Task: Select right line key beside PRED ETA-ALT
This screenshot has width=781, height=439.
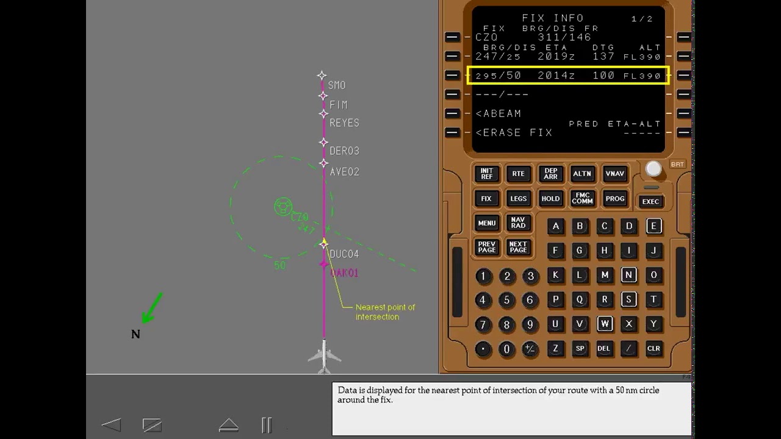Action: (x=683, y=132)
